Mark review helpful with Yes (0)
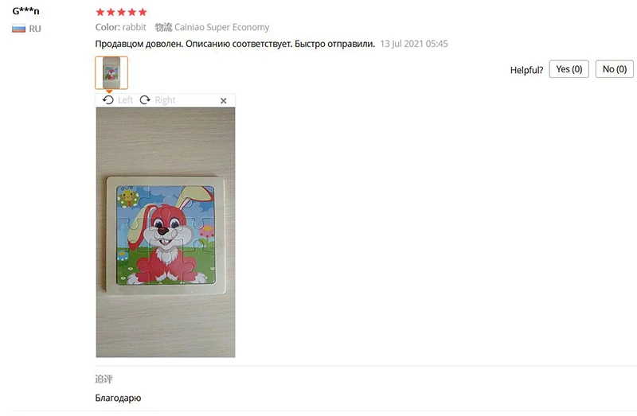Viewport: 637px width, 416px height. 569,69
